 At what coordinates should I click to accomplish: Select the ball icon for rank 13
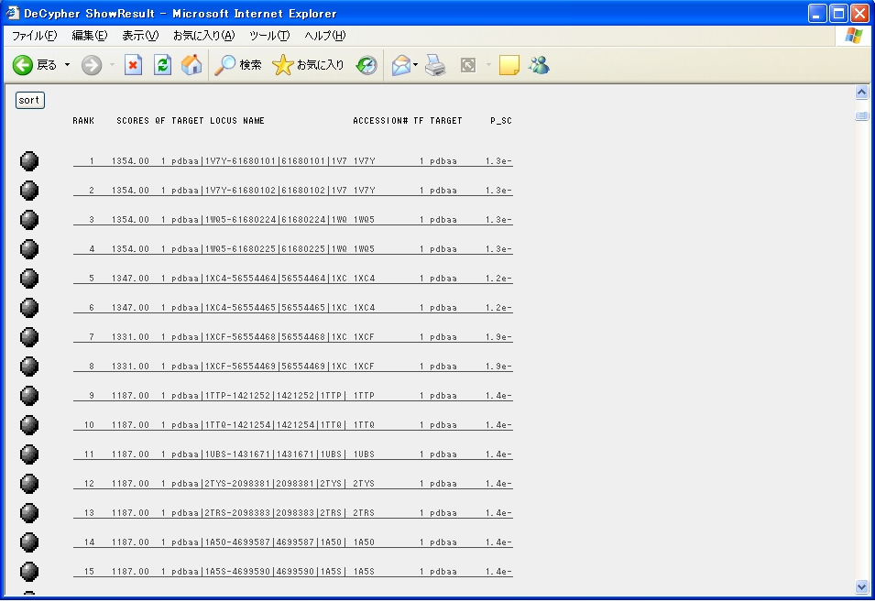[29, 513]
